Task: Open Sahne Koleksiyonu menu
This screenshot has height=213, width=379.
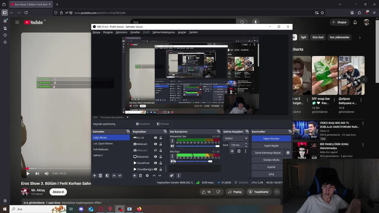Action: pyautogui.click(x=163, y=32)
